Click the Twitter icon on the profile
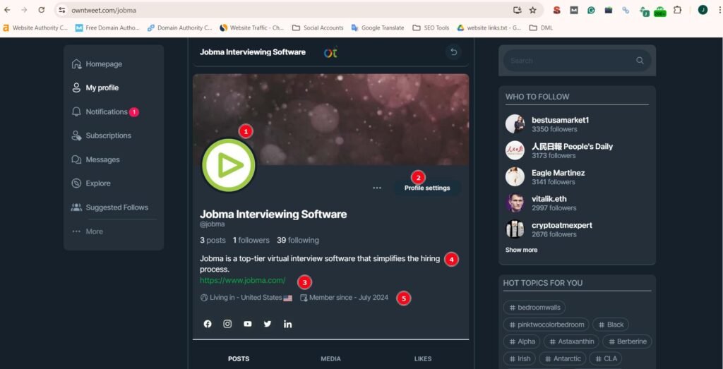Viewport: 723px width, 369px height. click(x=268, y=324)
